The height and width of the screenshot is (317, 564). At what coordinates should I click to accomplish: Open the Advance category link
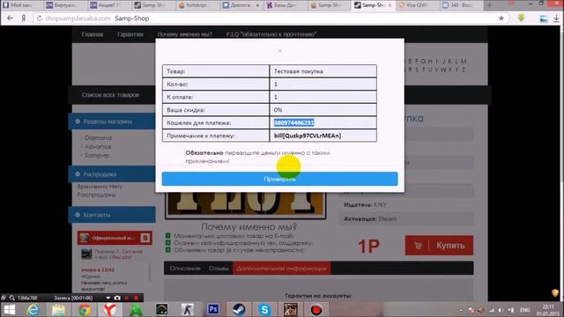coord(98,147)
